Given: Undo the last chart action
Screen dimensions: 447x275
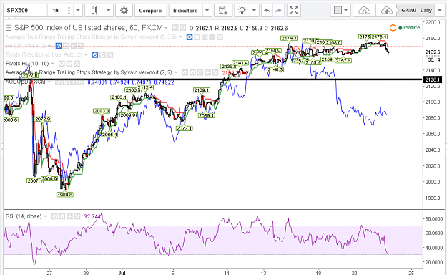Looking at the screenshot, I should pyautogui.click(x=267, y=11).
